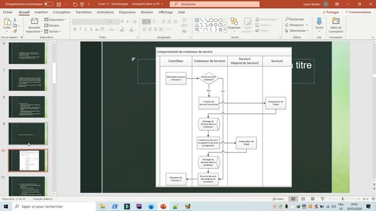
Task: Click Rechercher in the Édition group
Action: 295,19
